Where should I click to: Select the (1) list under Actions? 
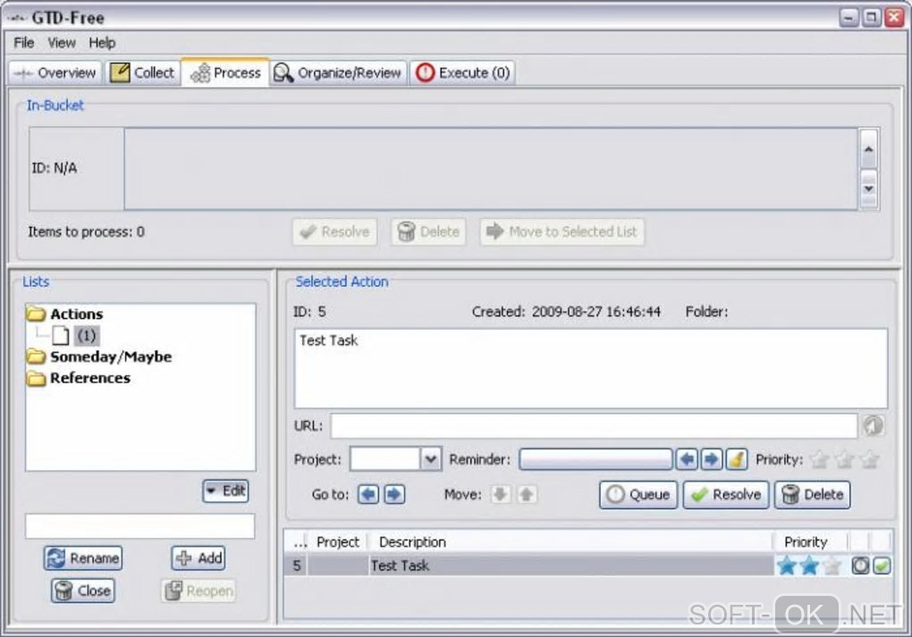point(86,335)
